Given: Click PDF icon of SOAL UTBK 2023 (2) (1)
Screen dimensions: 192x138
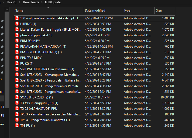Looking at the screenshot, I should 17,97.
